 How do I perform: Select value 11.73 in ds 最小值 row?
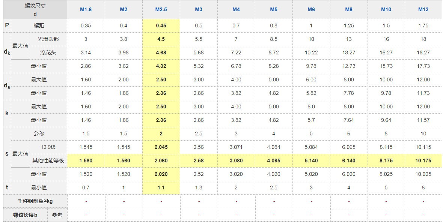pyautogui.click(x=423, y=93)
